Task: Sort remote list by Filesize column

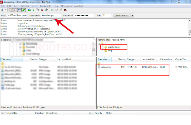Action: point(118,59)
